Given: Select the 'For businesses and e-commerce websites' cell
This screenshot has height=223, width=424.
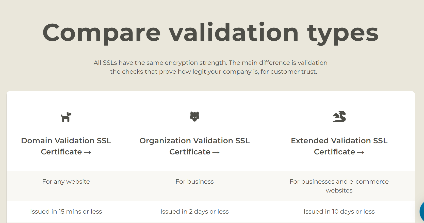Looking at the screenshot, I should click(x=339, y=186).
